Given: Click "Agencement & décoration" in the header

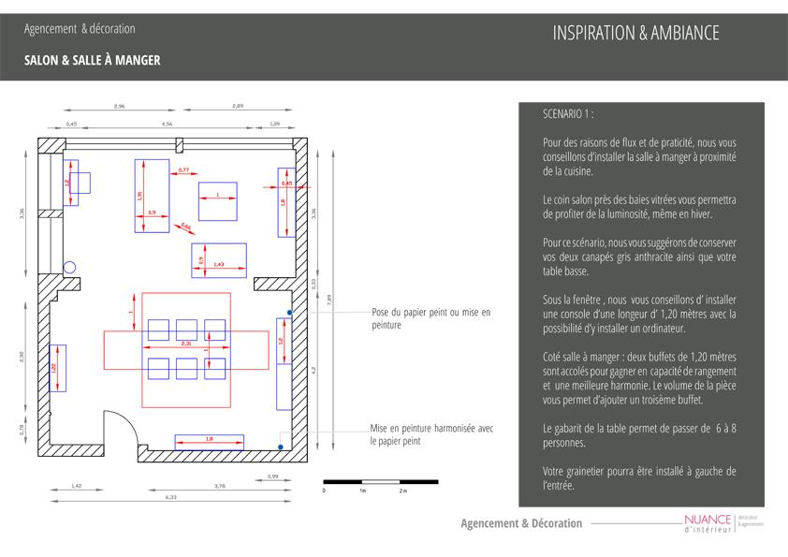Looking at the screenshot, I should tap(80, 29).
